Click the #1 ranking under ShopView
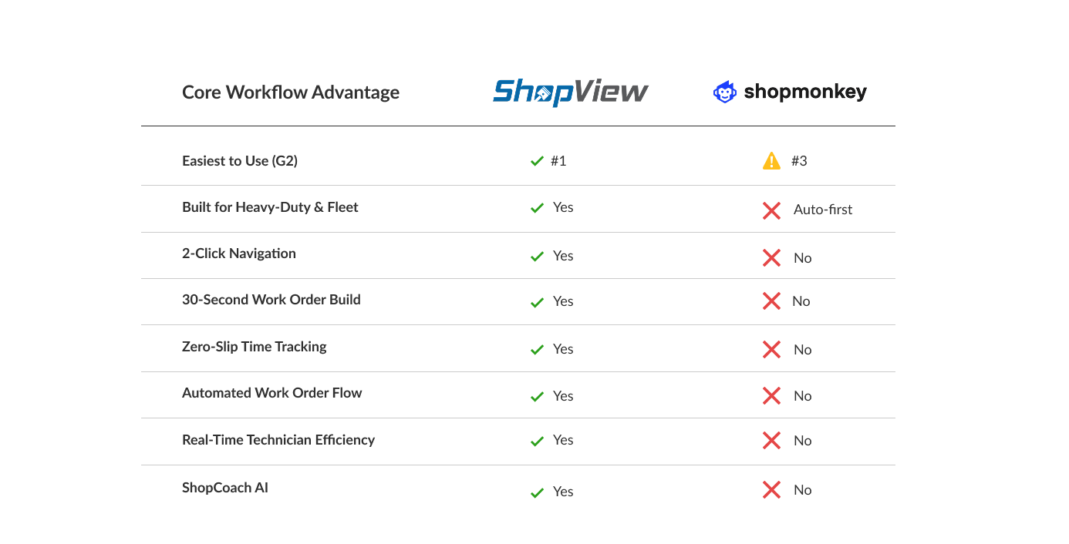 tap(558, 161)
